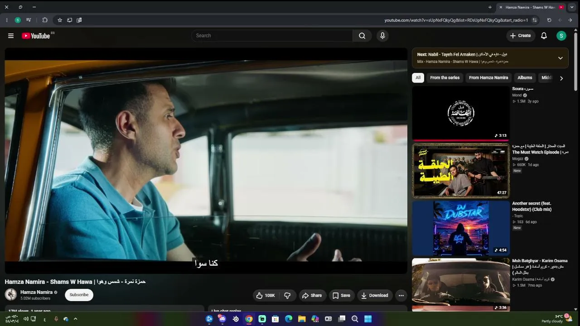Click the translate page icon in address bar
This screenshot has width=580, height=326.
pos(79,20)
